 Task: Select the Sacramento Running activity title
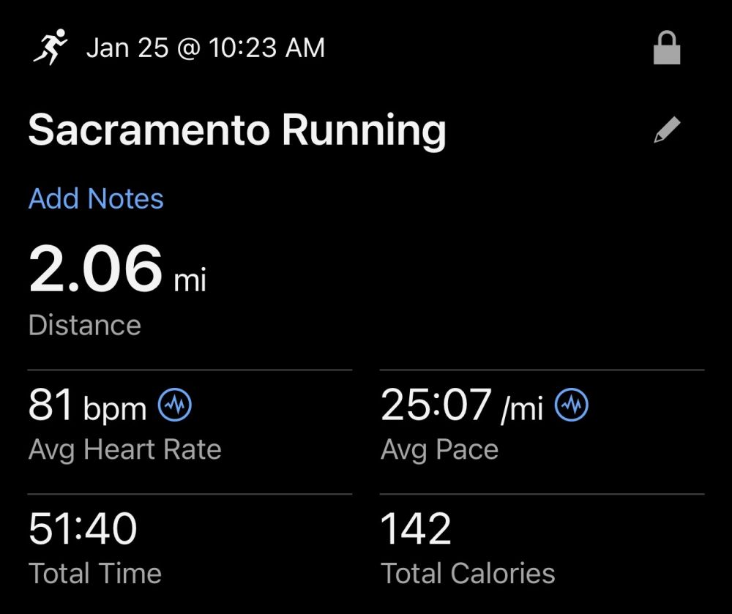[237, 131]
